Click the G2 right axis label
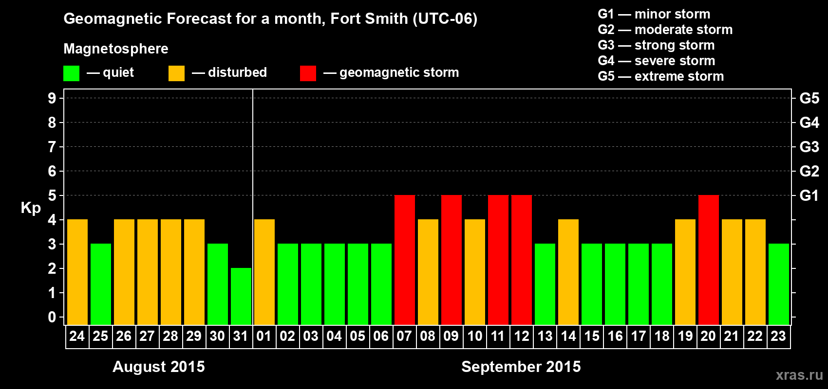This screenshot has height=389, width=828. (x=809, y=171)
